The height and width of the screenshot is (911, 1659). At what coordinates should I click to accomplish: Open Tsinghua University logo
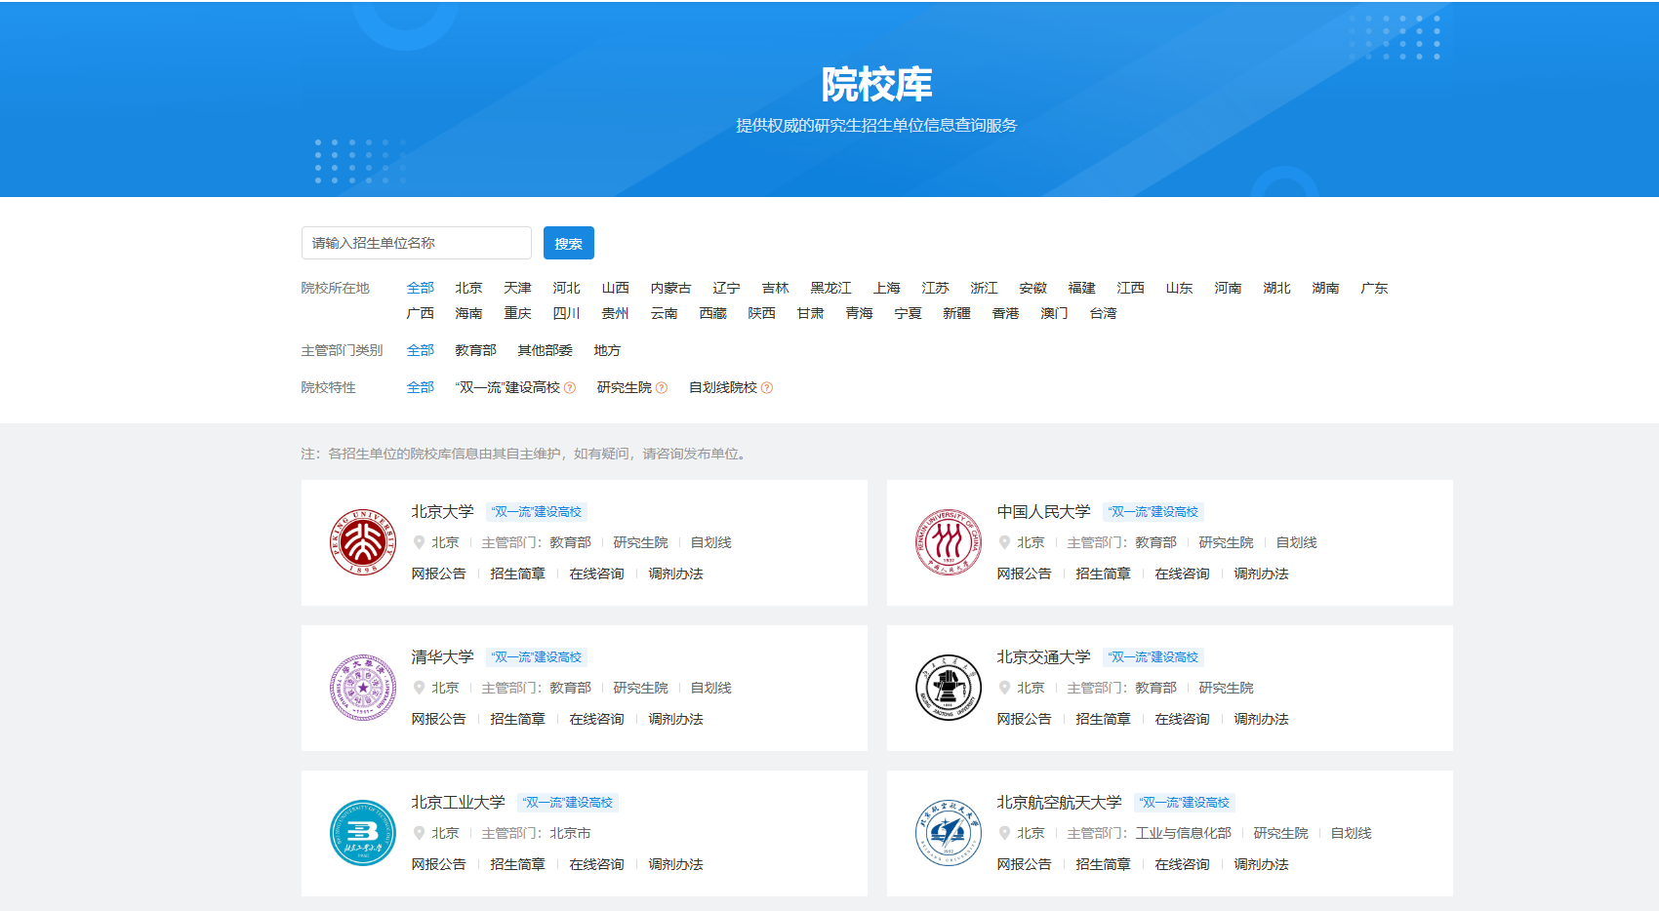[x=363, y=688]
